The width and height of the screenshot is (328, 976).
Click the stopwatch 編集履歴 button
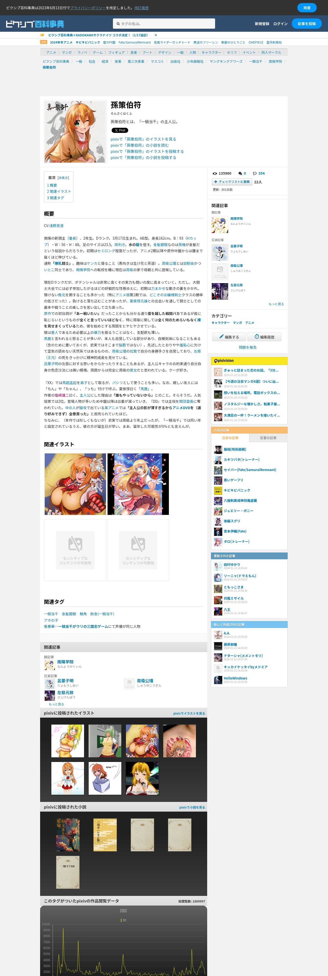click(264, 337)
